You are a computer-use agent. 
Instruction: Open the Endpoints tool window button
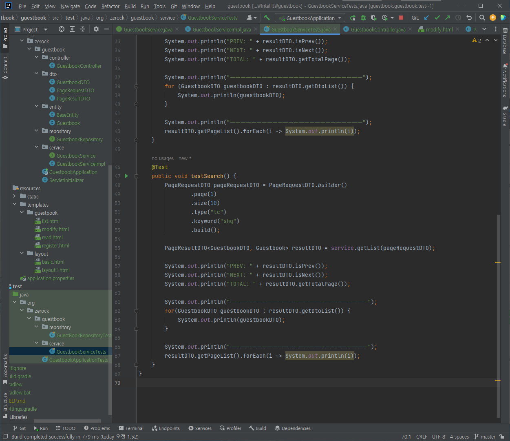pyautogui.click(x=166, y=428)
